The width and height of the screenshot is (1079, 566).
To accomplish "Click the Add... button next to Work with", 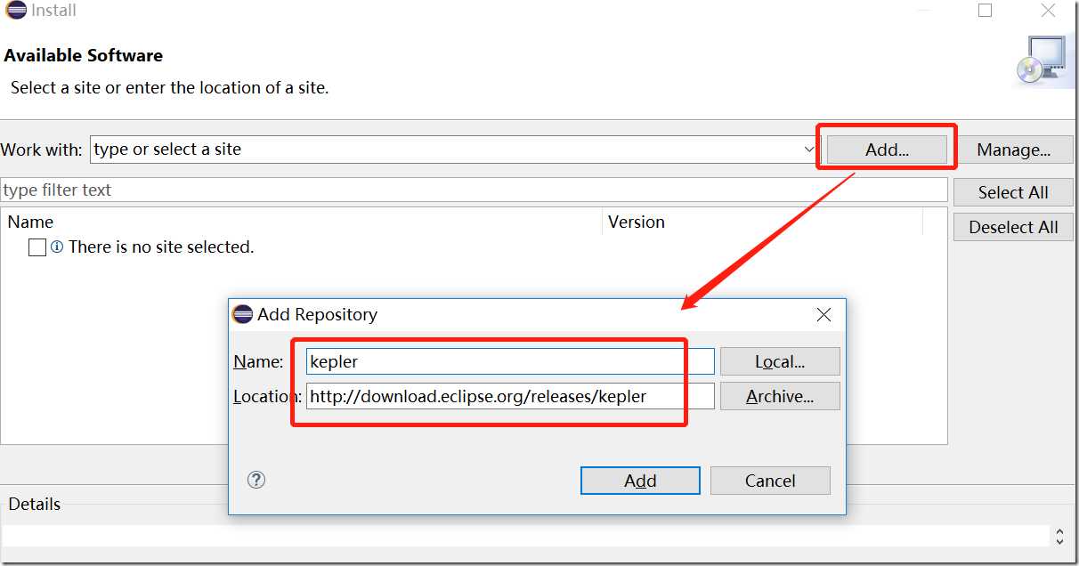I will (887, 150).
